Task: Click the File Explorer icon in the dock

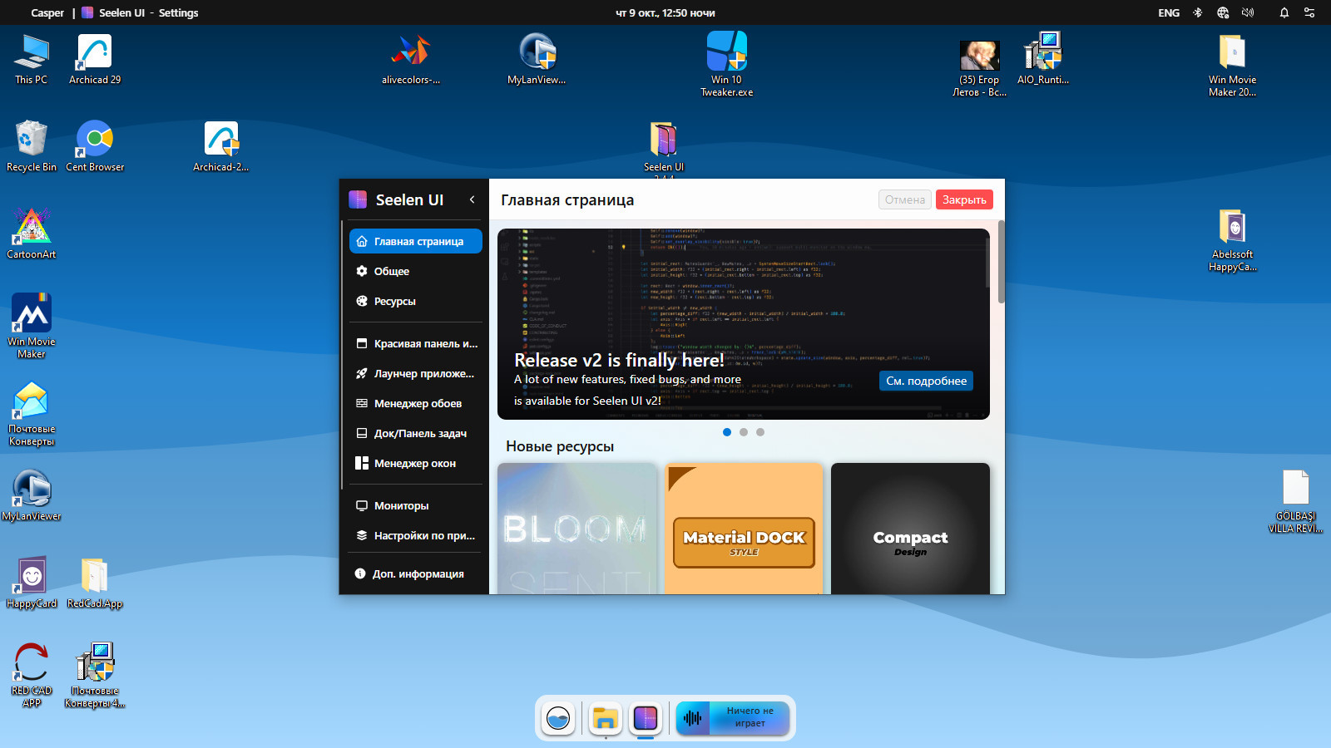Action: pyautogui.click(x=605, y=718)
